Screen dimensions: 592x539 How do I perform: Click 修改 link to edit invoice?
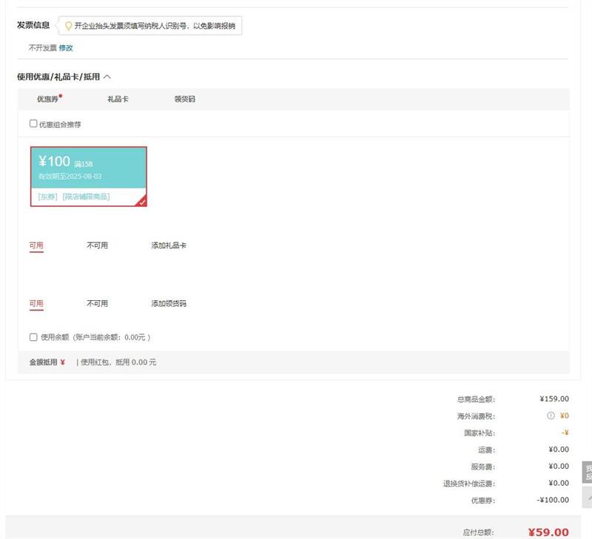tap(66, 48)
